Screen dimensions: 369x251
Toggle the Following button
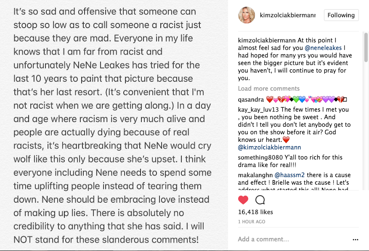pos(341,15)
